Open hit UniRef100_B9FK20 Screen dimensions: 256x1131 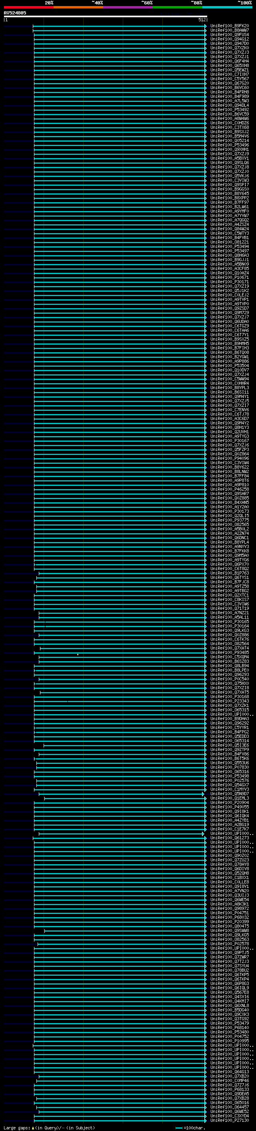pyautogui.click(x=229, y=26)
